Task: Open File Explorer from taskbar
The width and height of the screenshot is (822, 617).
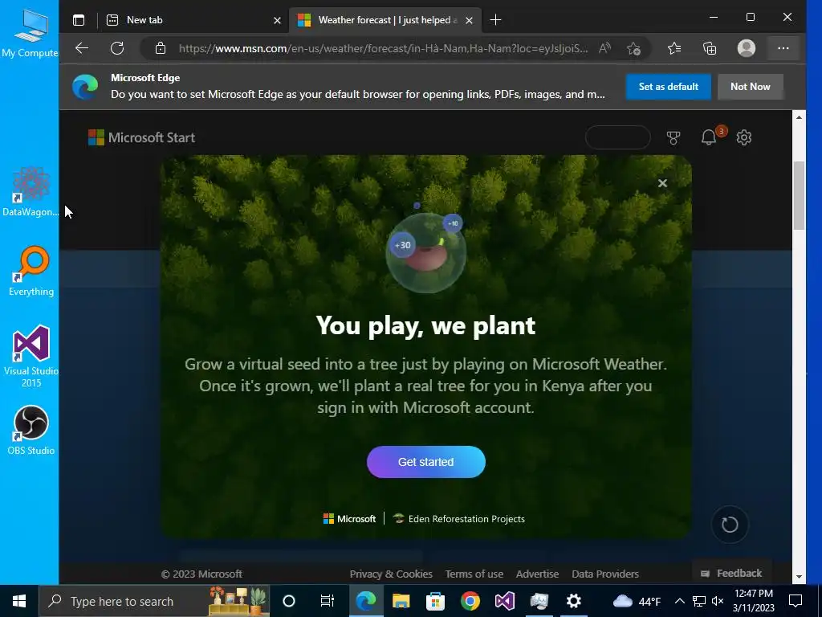Action: 401,601
